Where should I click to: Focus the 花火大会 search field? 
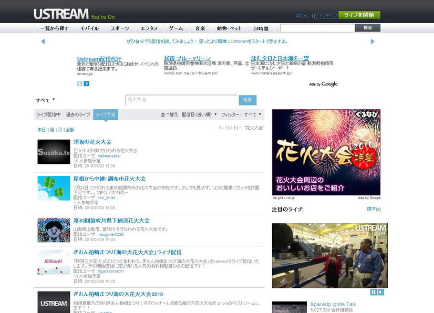(182, 100)
